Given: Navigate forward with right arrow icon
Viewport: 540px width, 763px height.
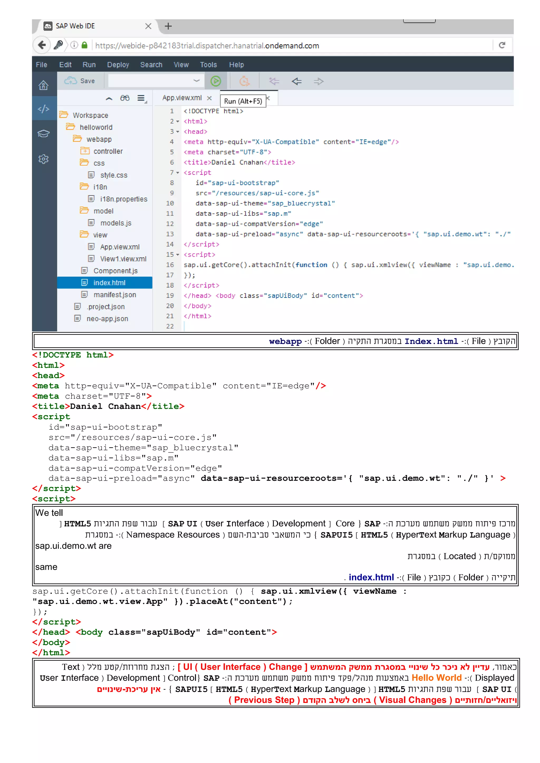Looking at the screenshot, I should click(x=319, y=81).
